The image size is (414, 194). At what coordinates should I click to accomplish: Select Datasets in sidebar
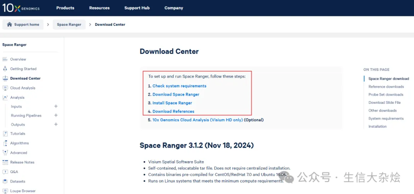[18, 181]
